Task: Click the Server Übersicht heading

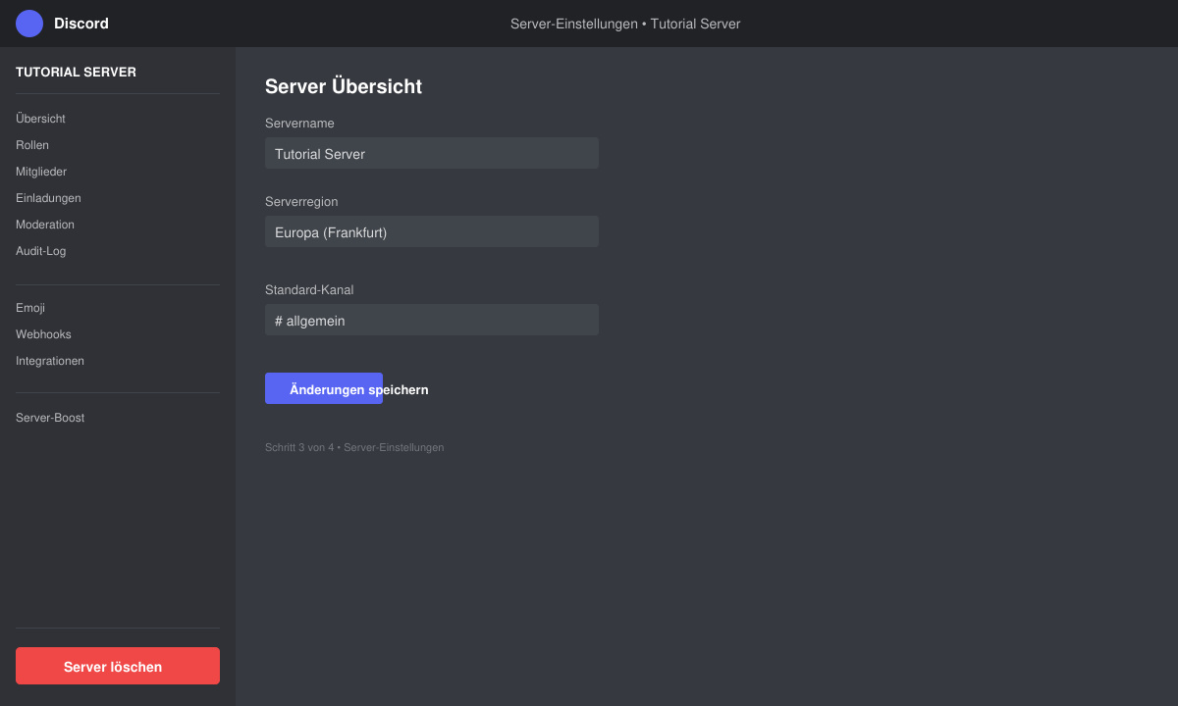Action: coord(344,86)
